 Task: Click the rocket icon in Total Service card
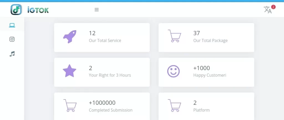pos(70,37)
